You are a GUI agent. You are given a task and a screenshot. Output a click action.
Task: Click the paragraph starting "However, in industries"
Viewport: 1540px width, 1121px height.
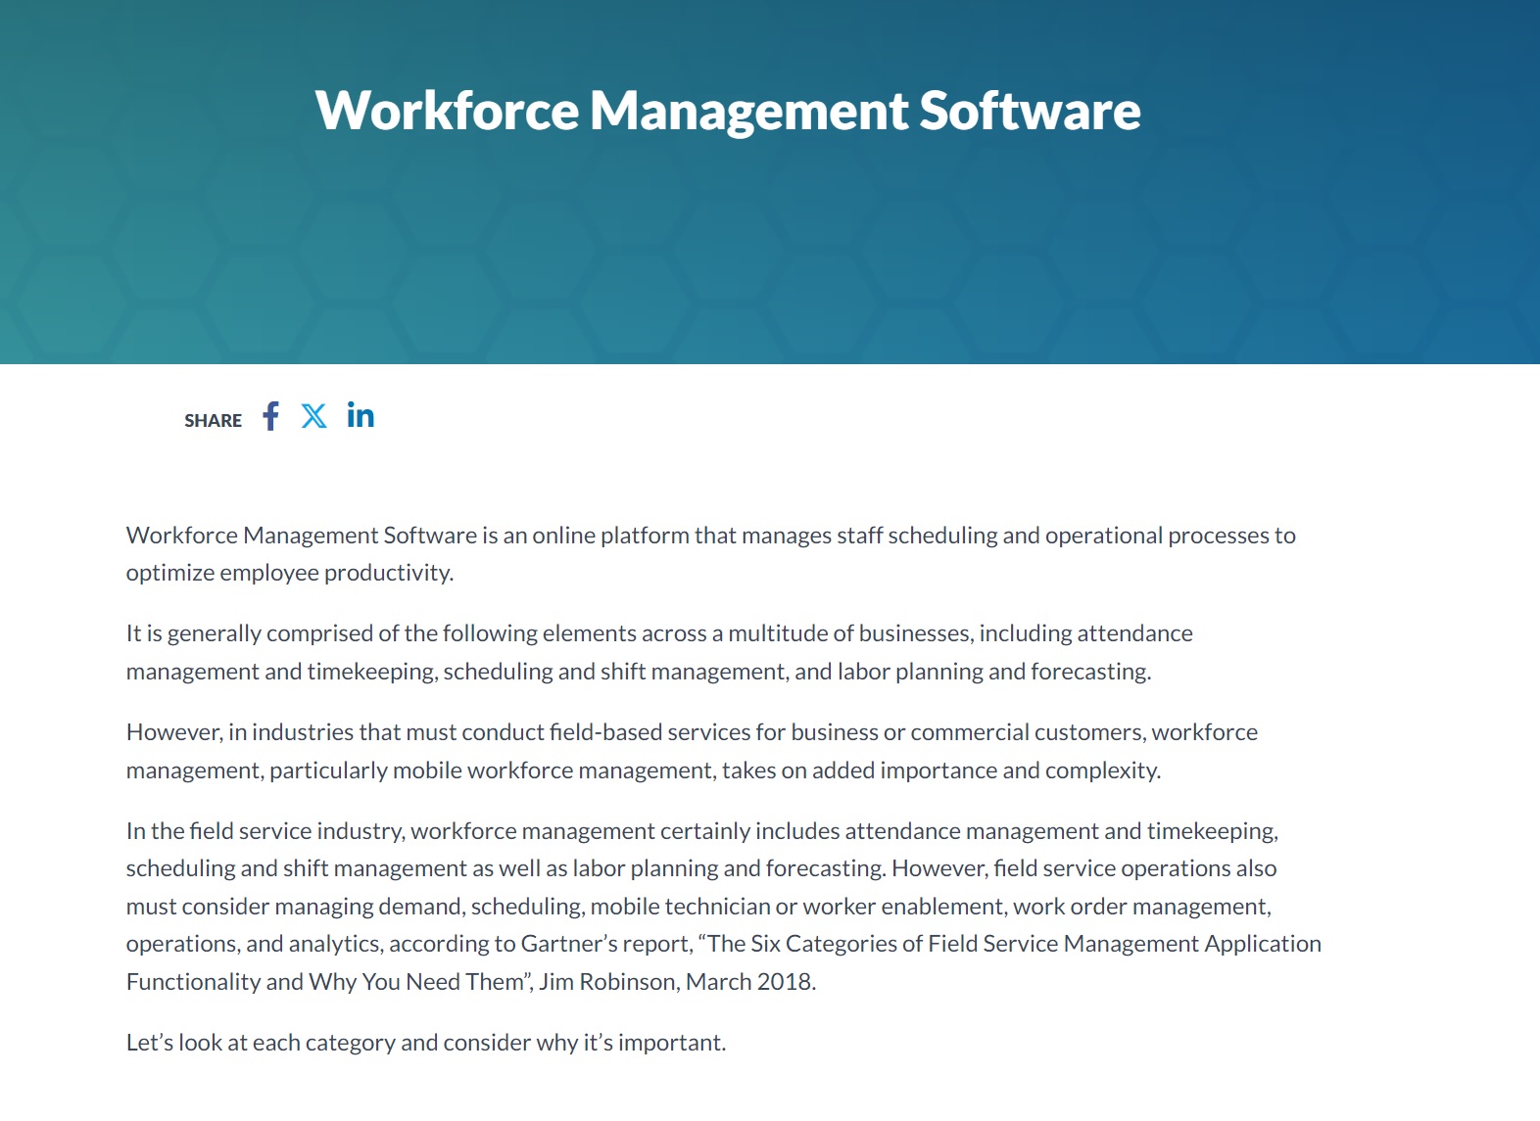pos(691,733)
